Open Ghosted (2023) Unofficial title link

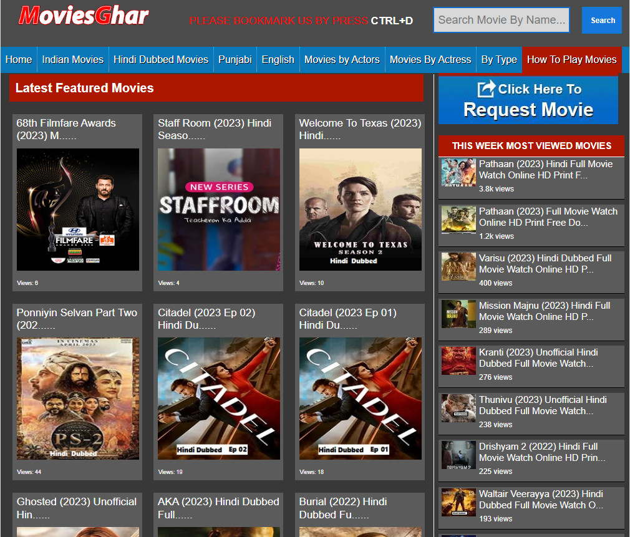coord(77,508)
